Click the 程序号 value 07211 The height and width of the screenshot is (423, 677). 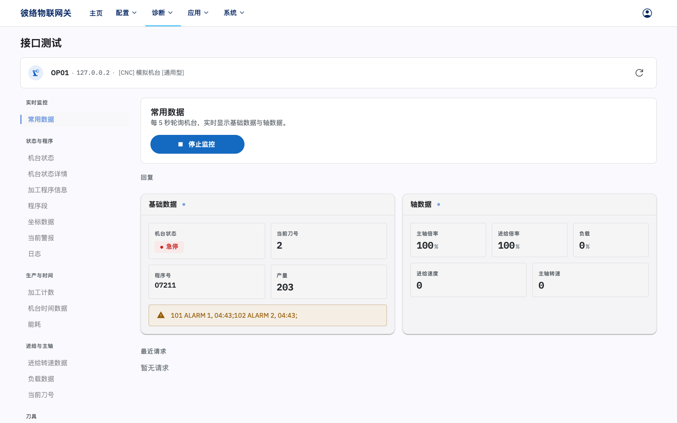pyautogui.click(x=165, y=285)
